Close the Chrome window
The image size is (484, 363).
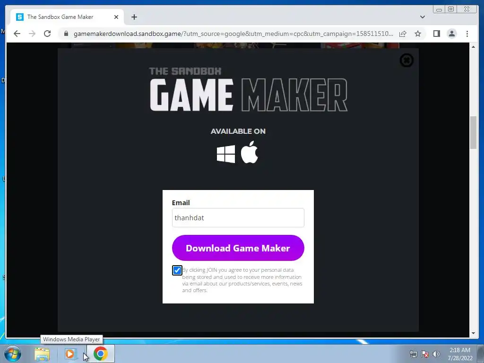click(x=467, y=9)
